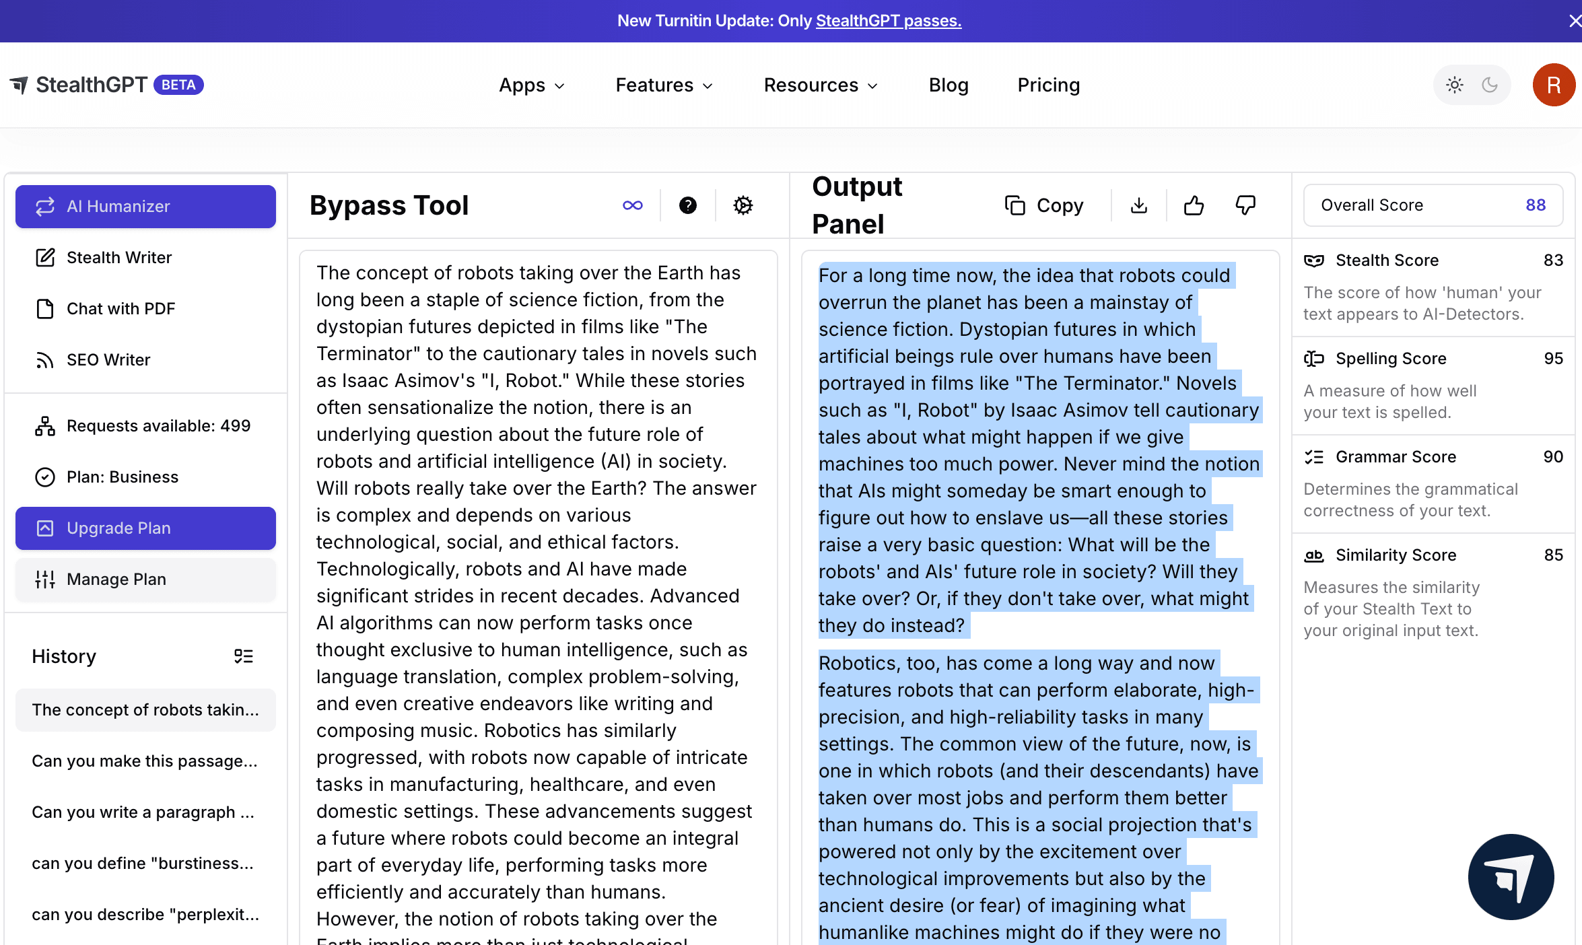Open the chat support bubble icon
Image resolution: width=1582 pixels, height=945 pixels.
[x=1511, y=876]
